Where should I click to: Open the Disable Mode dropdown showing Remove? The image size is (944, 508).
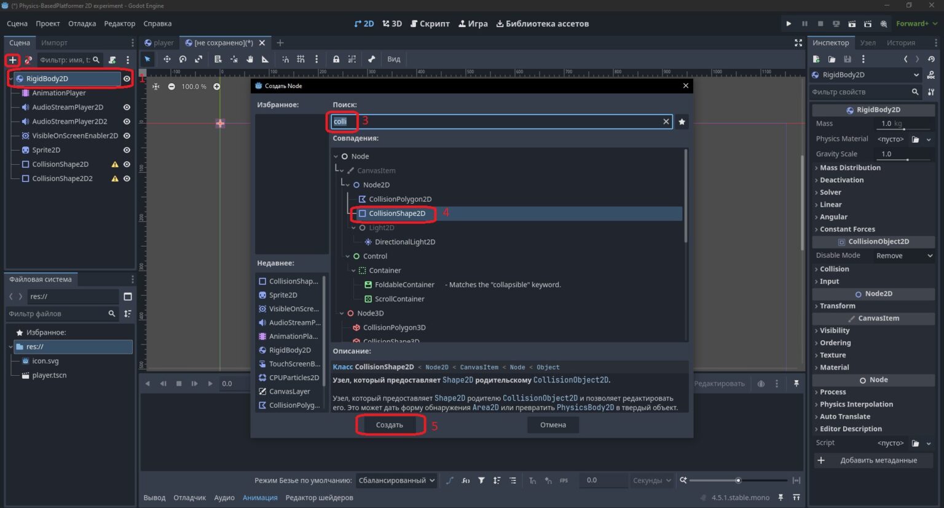(904, 255)
